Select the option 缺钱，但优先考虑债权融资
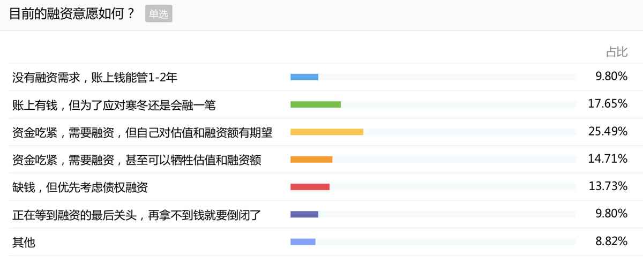The height and width of the screenshot is (257, 643). tap(80, 187)
